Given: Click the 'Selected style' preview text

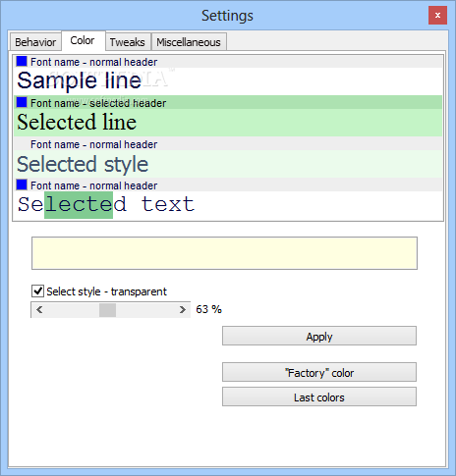Looking at the screenshot, I should coord(83,164).
